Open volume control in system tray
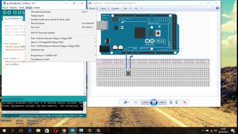 [x=215, y=131]
